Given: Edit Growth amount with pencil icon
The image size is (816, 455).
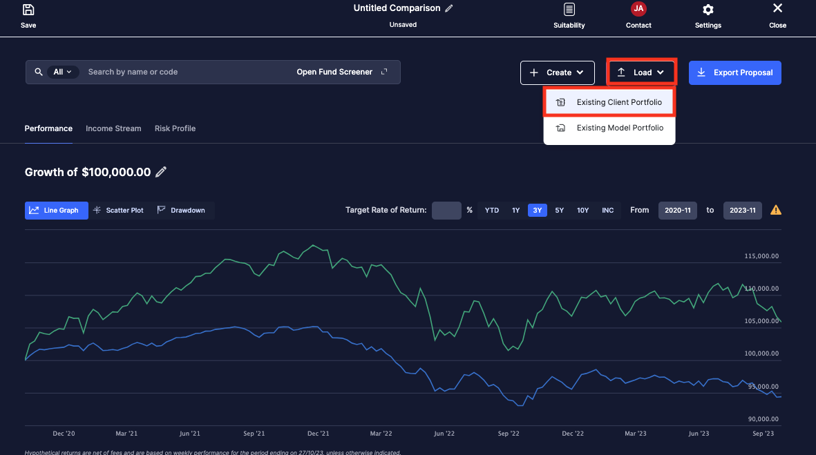Looking at the screenshot, I should 161,172.
